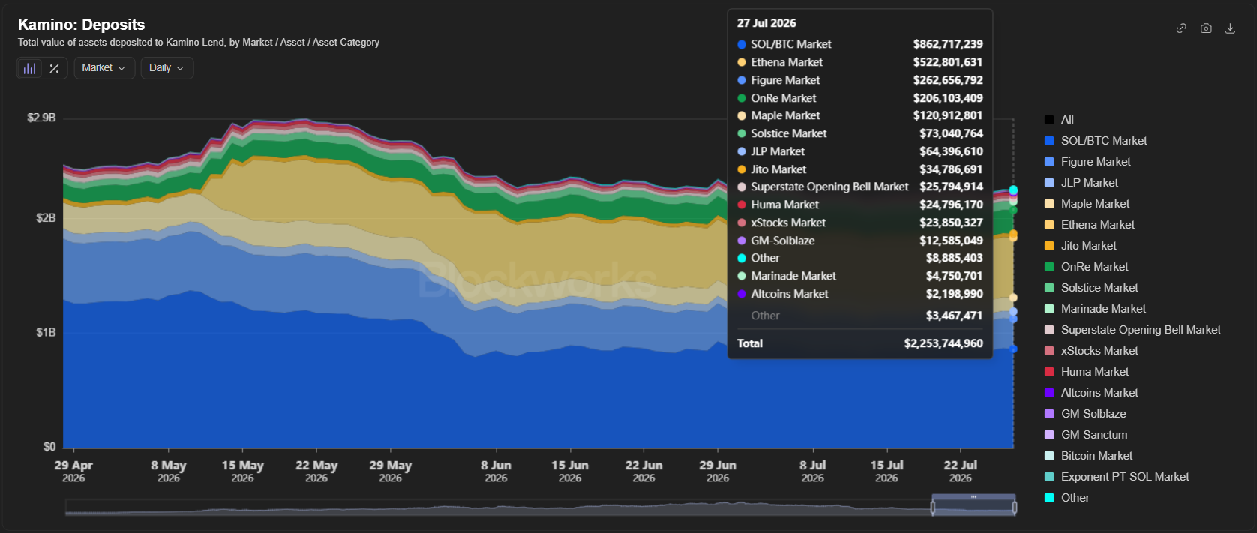
Task: Click the Bitcoin Market legend icon
Action: pyautogui.click(x=1049, y=456)
